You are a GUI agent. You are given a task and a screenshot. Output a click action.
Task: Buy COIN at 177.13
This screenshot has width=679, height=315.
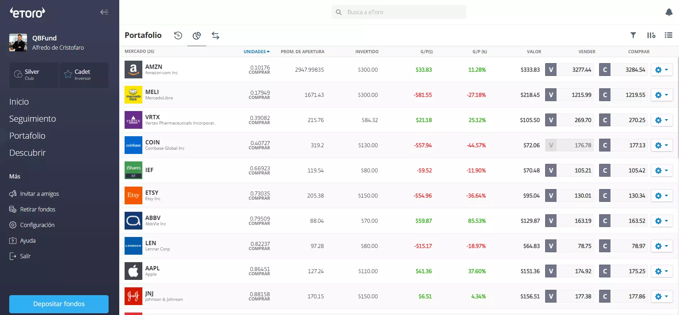click(x=624, y=145)
